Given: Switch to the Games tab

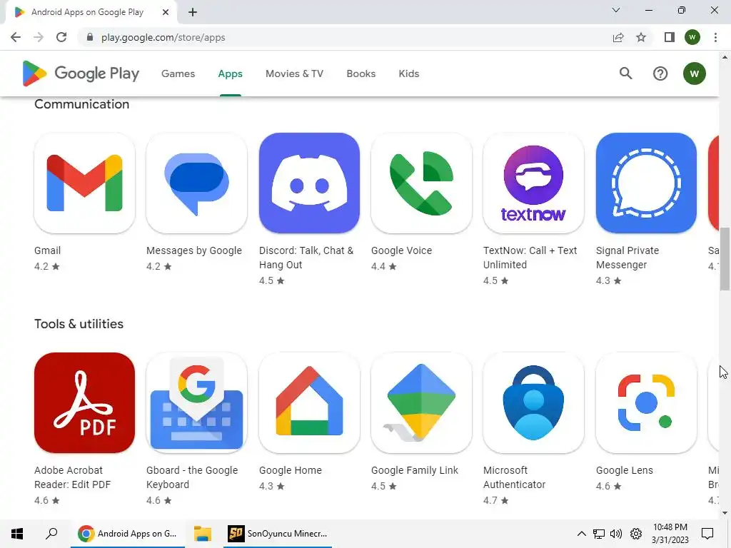Looking at the screenshot, I should [178, 73].
